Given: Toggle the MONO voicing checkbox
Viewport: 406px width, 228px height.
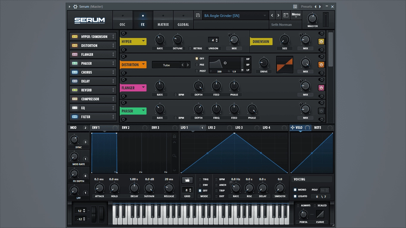Looking at the screenshot, I should [295, 190].
